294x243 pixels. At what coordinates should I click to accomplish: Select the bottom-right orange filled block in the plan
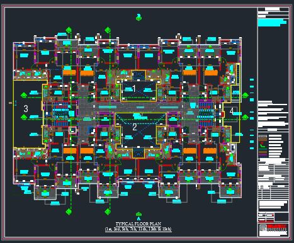[x=210, y=150]
